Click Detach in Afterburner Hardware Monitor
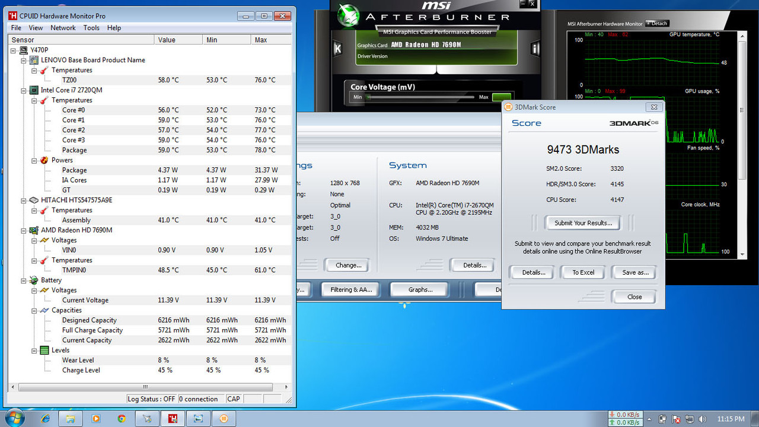Screen dimensions: 759x427 (x=657, y=24)
